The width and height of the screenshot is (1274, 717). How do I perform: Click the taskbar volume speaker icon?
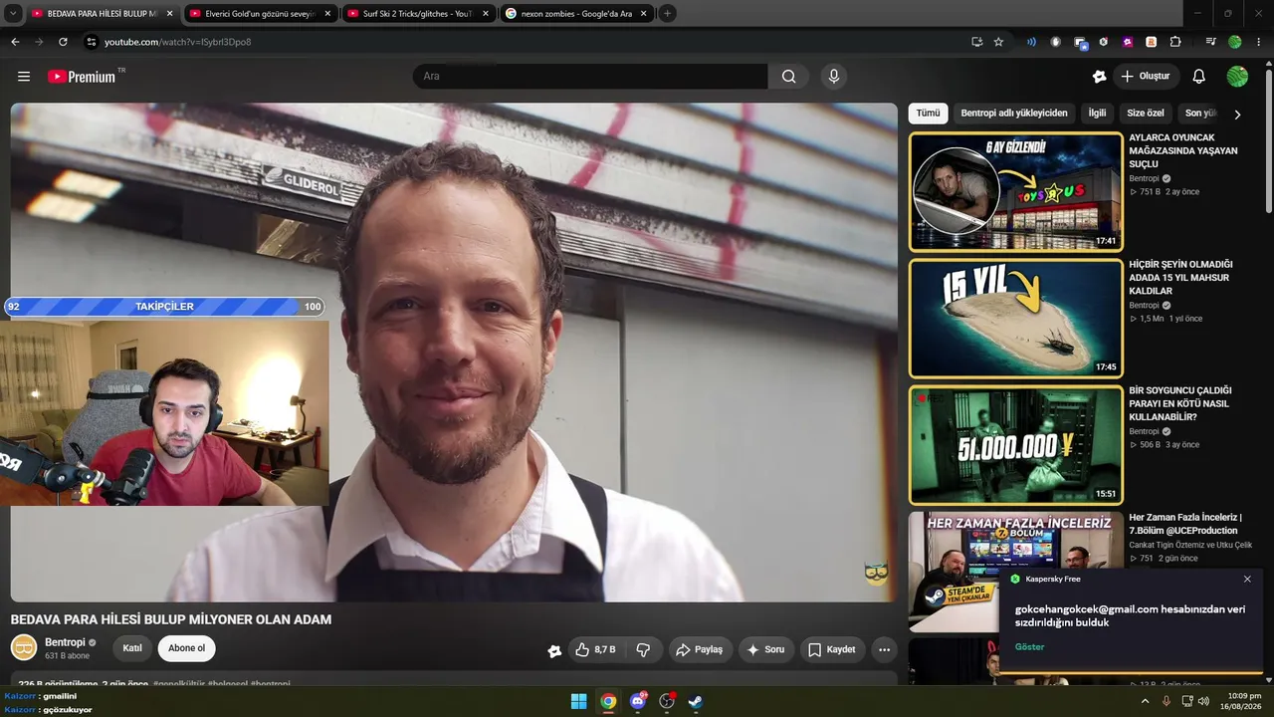(1203, 701)
